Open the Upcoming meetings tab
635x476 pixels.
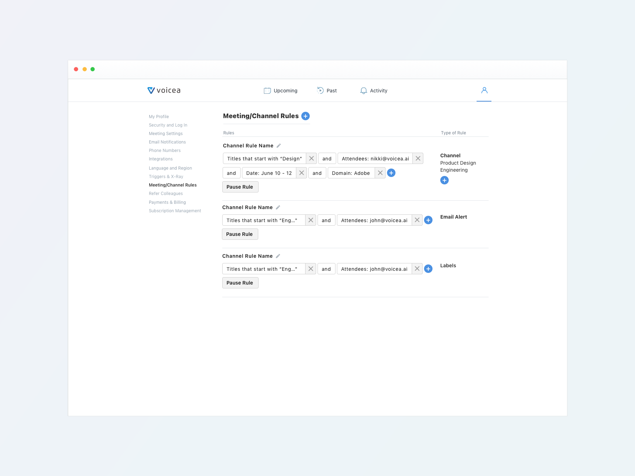(281, 91)
